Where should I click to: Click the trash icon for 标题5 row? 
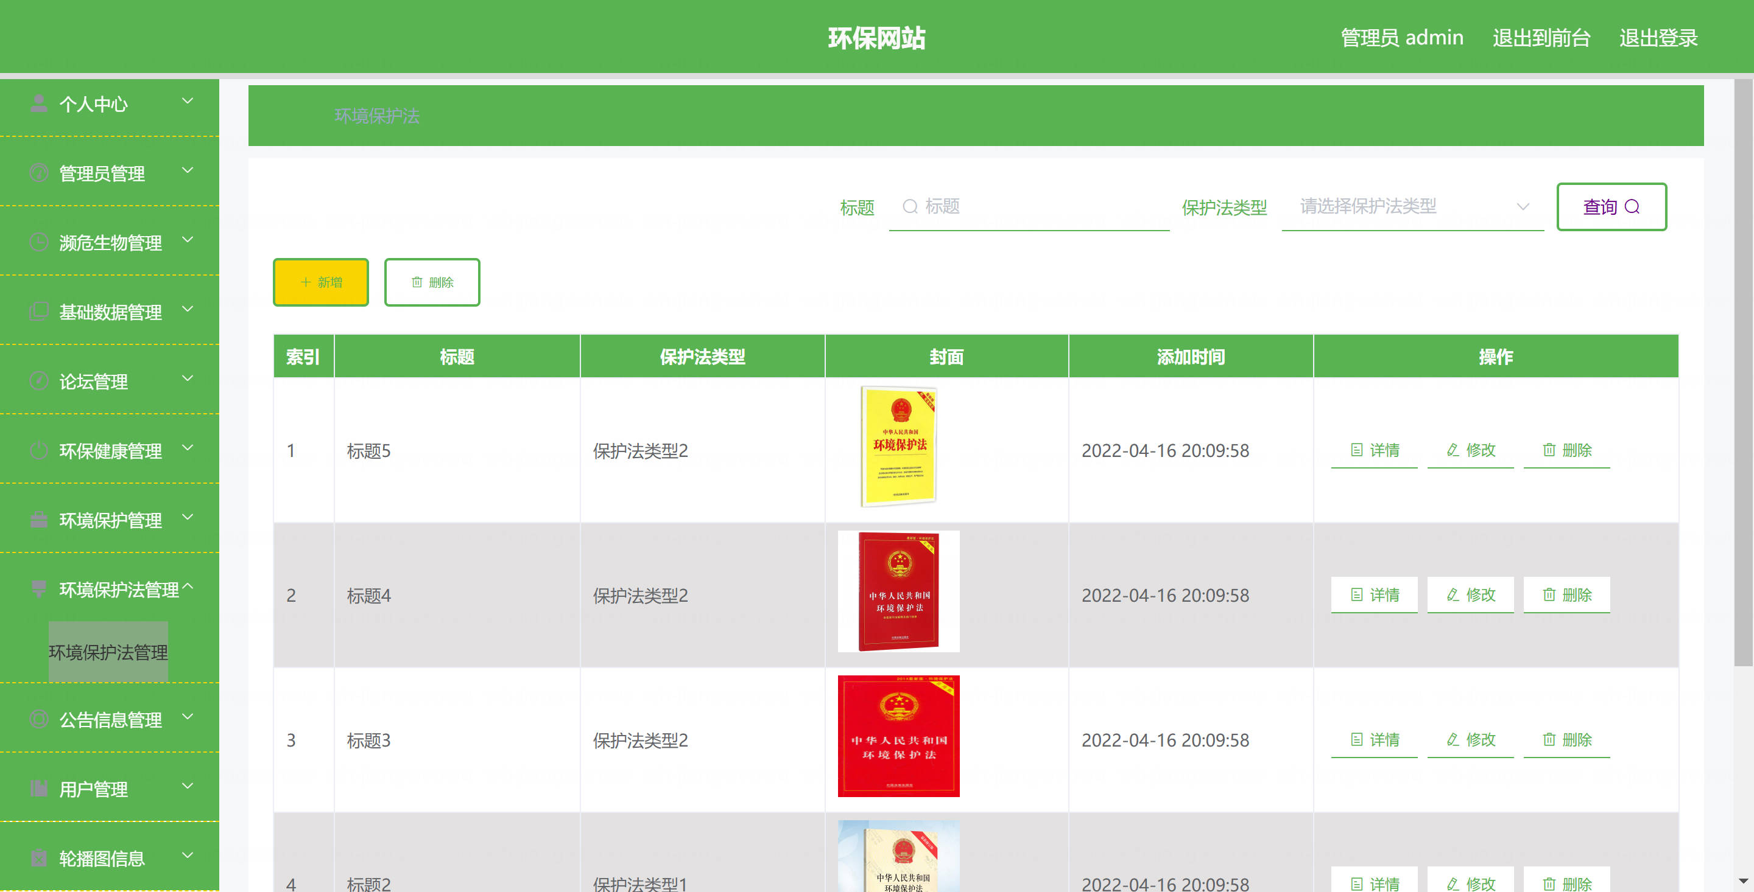(1549, 450)
